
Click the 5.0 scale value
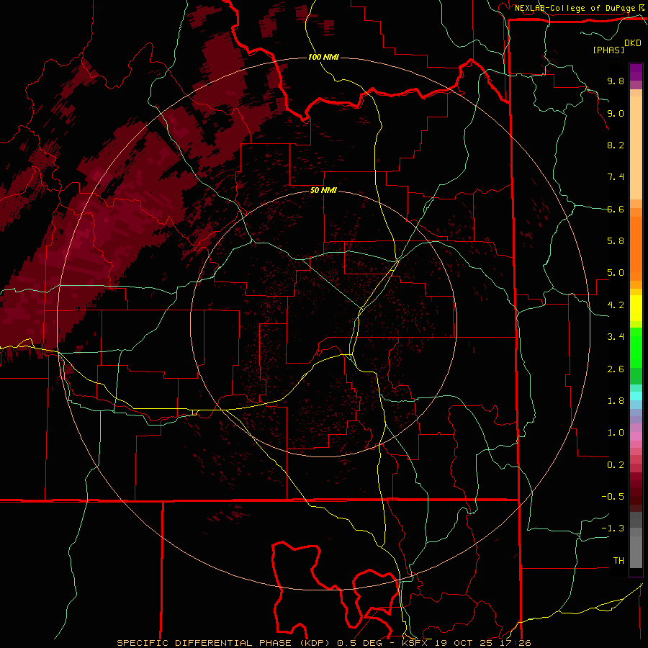[x=616, y=273]
